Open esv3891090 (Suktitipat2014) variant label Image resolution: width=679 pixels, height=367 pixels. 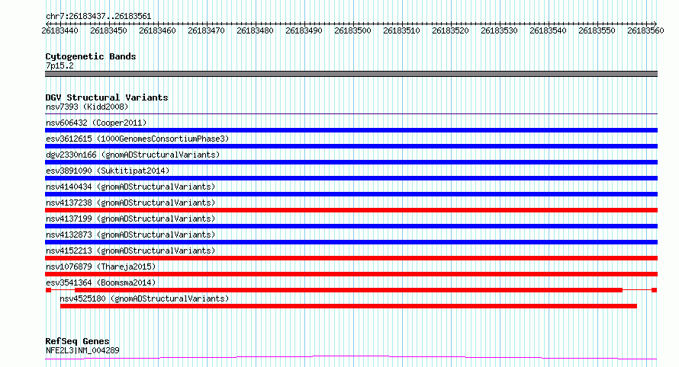108,171
